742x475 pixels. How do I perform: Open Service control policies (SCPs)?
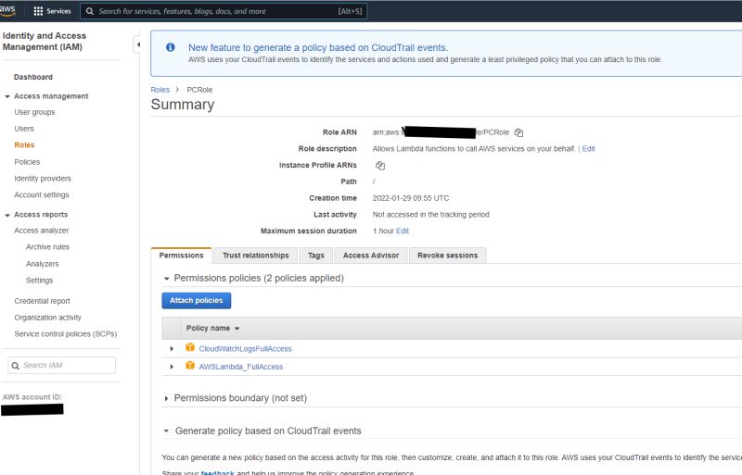pyautogui.click(x=66, y=334)
